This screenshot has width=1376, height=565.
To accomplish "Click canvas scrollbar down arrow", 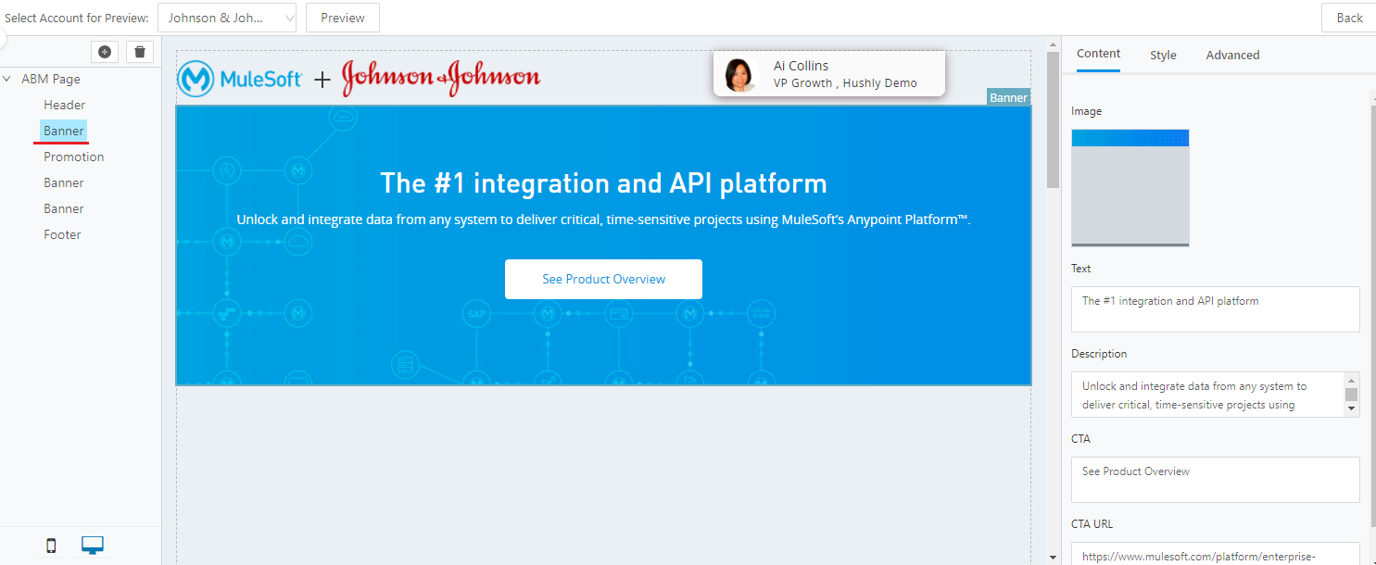I will click(1053, 558).
